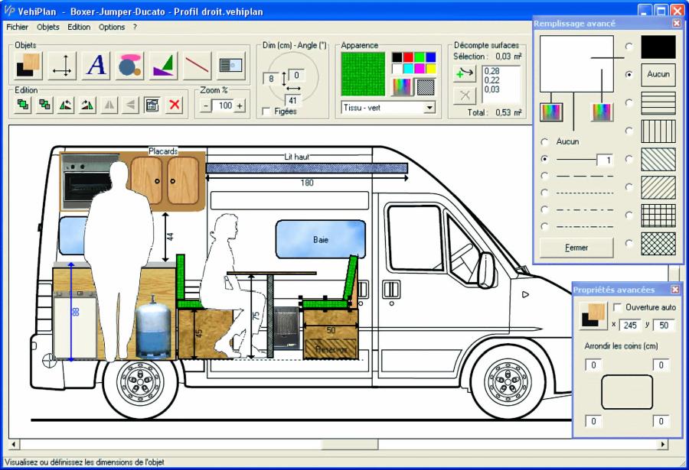Click the greyed horizontal flip icon
Screen dimensions: 689x470
tap(109, 105)
